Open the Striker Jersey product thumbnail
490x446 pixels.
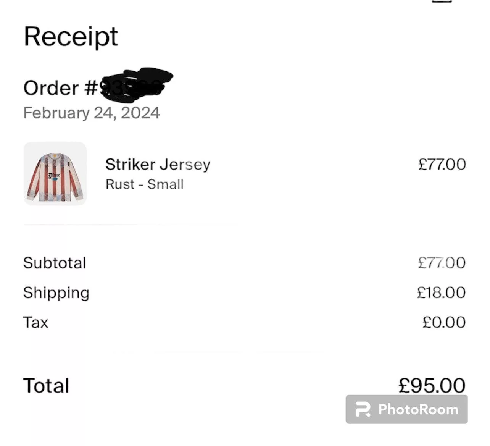coord(55,174)
